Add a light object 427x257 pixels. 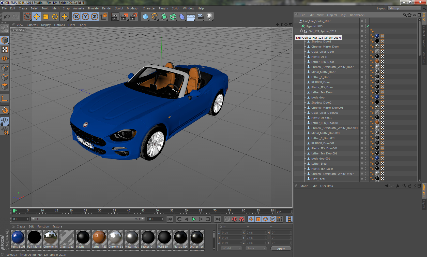pyautogui.click(x=209, y=17)
